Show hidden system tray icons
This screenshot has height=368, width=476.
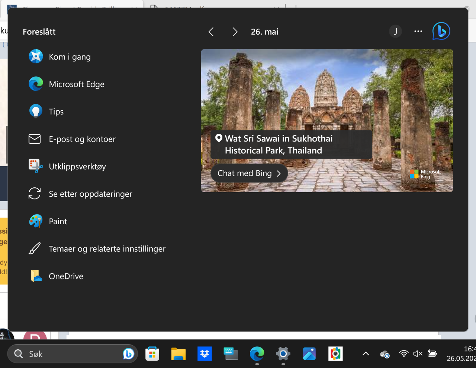[x=366, y=354]
